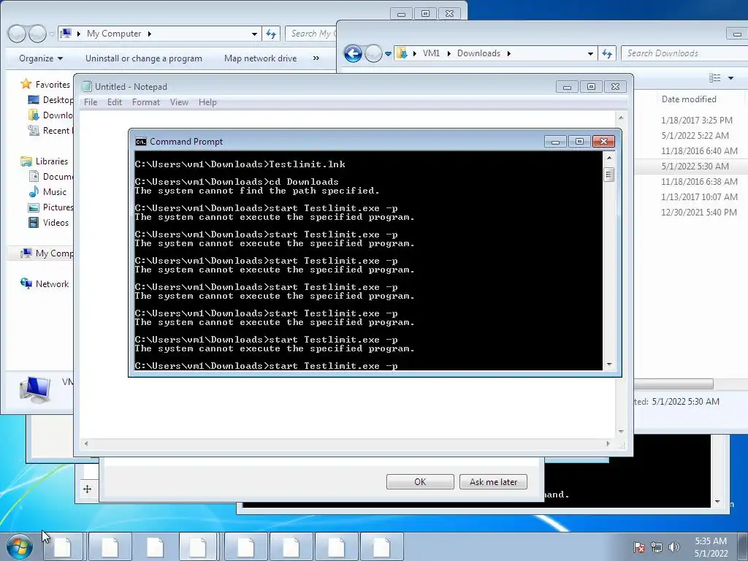The width and height of the screenshot is (748, 561).
Task: Click back button in My Computer window
Action: [17, 34]
